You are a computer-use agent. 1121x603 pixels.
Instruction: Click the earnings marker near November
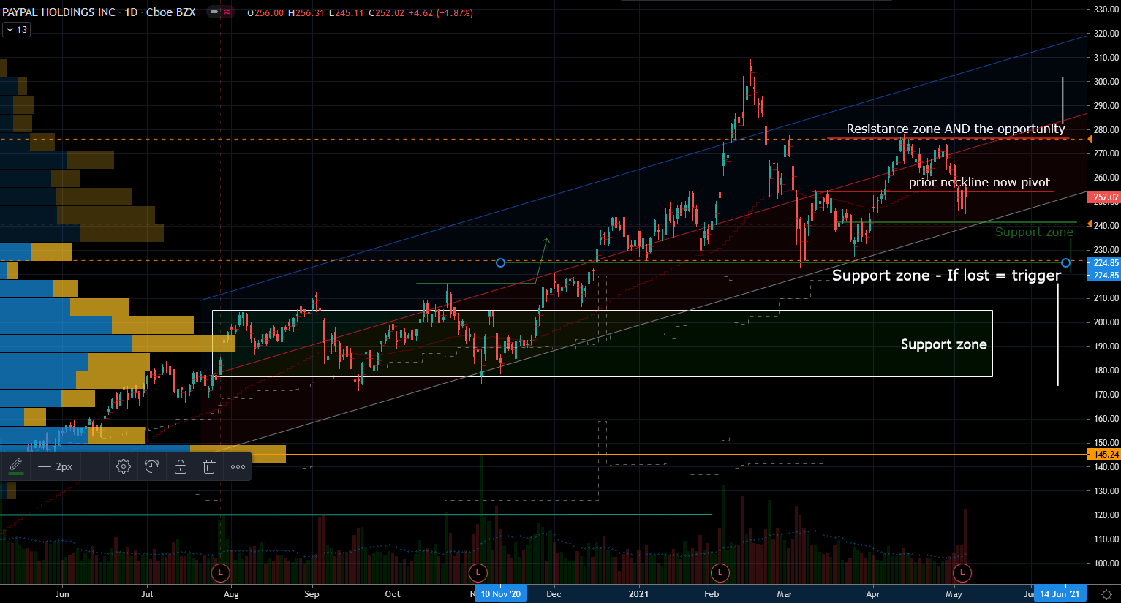478,572
